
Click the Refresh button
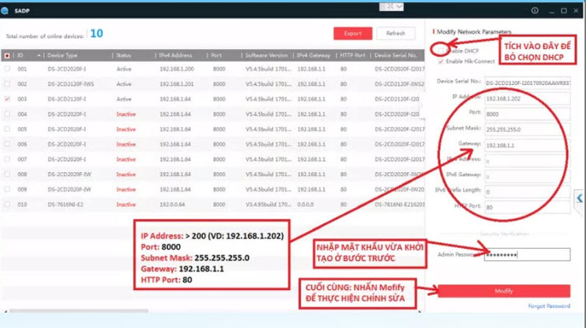(395, 34)
